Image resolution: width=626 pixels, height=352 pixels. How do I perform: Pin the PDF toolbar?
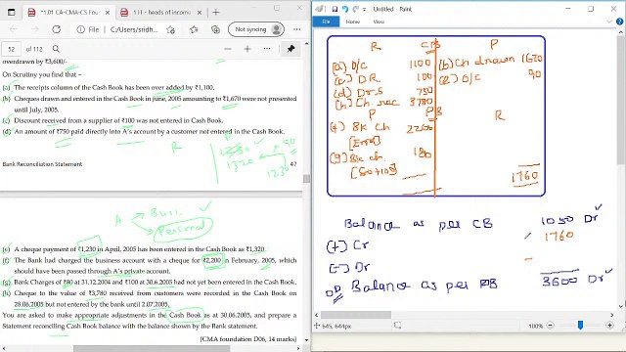point(291,49)
